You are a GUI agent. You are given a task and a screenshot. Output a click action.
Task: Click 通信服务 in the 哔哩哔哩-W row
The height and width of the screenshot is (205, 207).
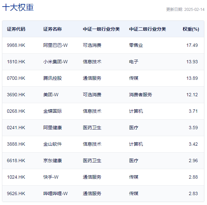point(92,194)
